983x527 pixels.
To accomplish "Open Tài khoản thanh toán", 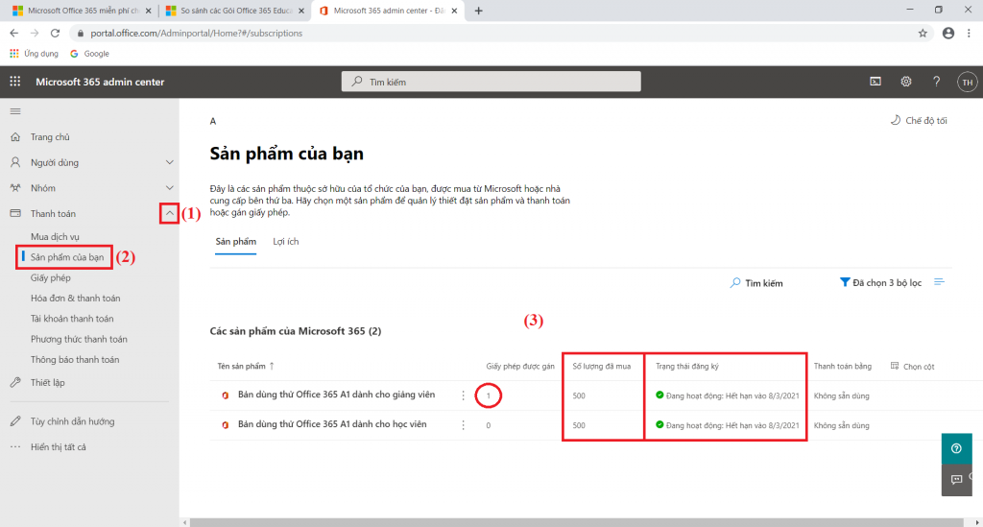I will 72,319.
